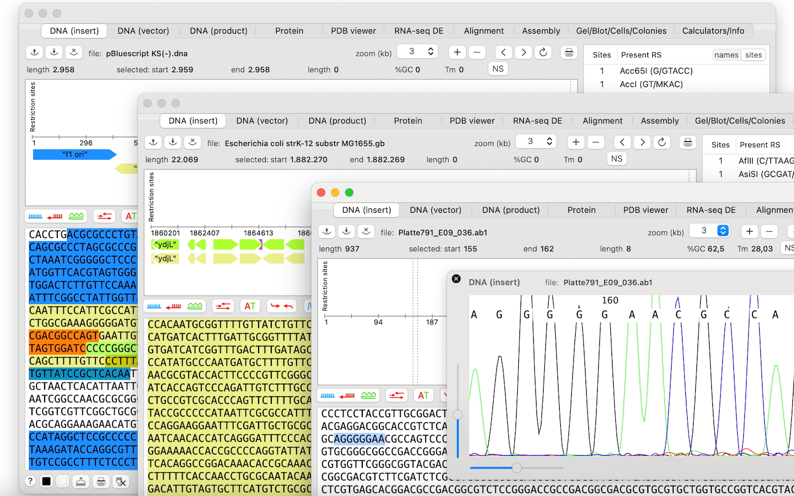Click the horizontal slider knob under the chromatogram

(517, 468)
